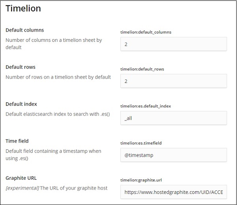Select the Time field input with @timestamp

click(173, 155)
